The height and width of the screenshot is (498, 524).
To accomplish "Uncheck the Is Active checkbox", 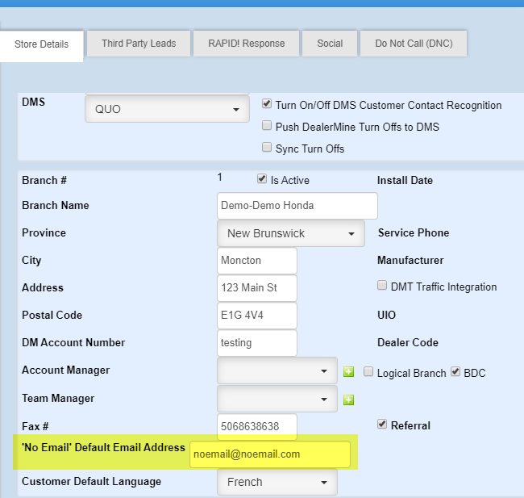I will [262, 180].
